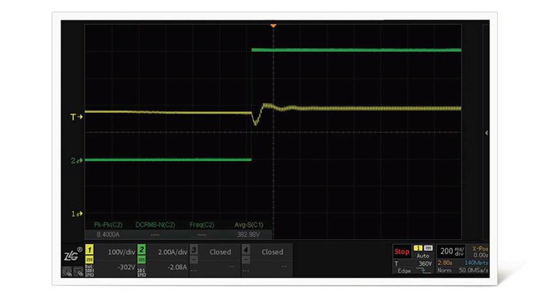Toggle channel 2 DC coupling icon
The height and width of the screenshot is (308, 546).
pyautogui.click(x=141, y=260)
